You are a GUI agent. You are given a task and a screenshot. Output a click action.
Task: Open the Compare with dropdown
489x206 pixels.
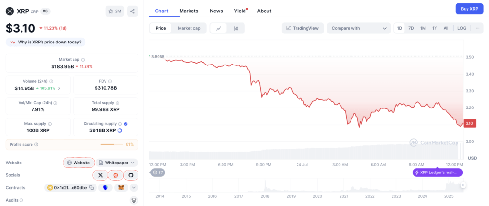[359, 28]
